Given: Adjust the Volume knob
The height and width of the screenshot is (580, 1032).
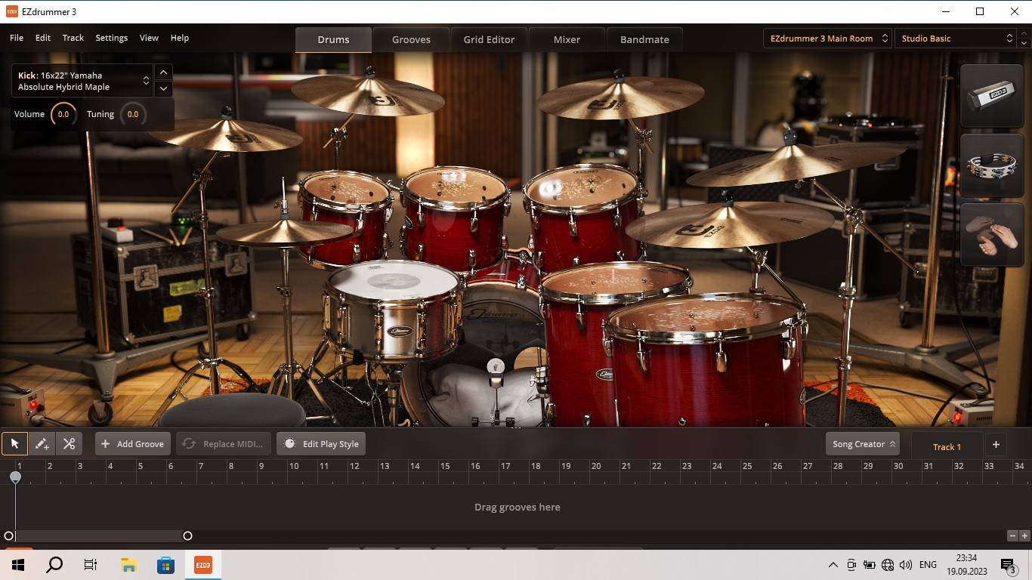Looking at the screenshot, I should click(63, 115).
